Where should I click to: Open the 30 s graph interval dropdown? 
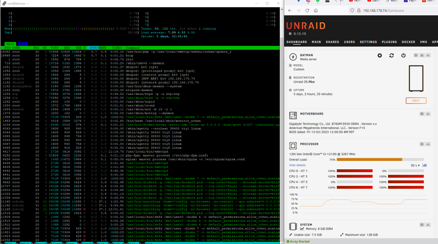coord(415,165)
